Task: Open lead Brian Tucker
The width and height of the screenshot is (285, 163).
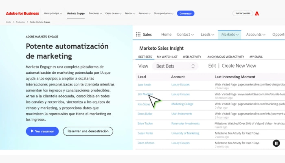Action: 145,123
